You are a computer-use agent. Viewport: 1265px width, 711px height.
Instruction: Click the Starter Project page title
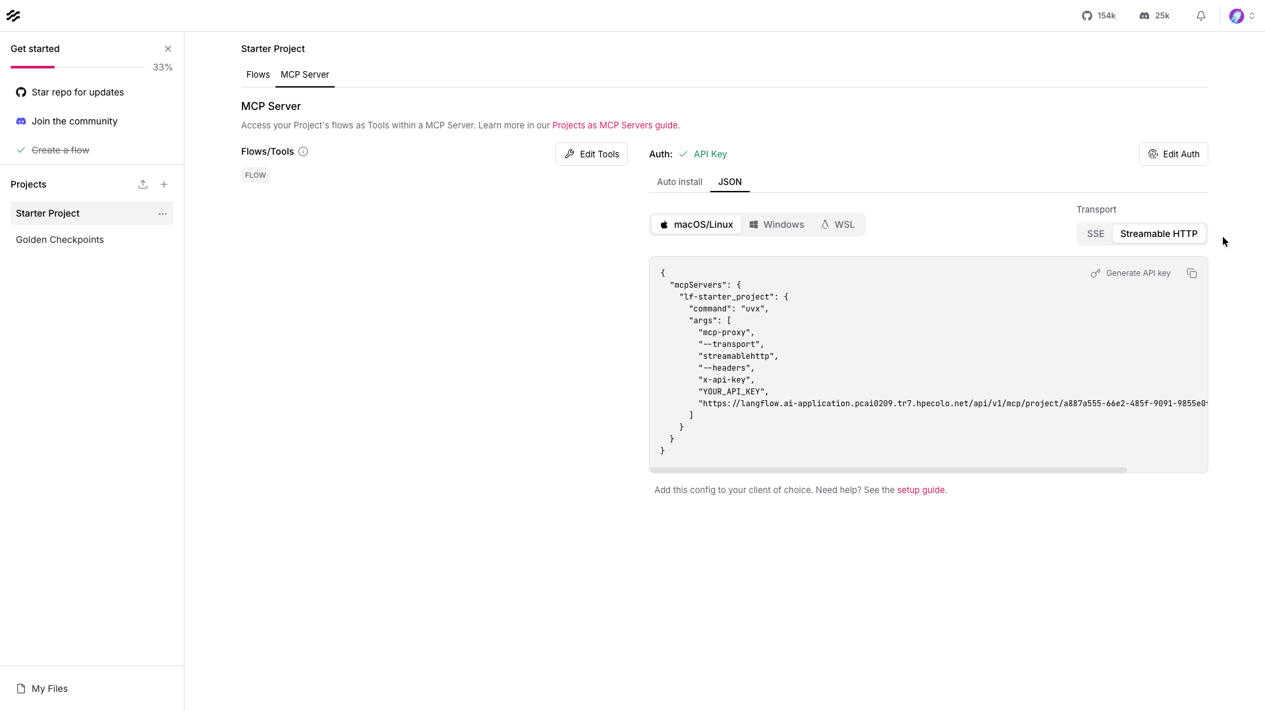pyautogui.click(x=273, y=49)
